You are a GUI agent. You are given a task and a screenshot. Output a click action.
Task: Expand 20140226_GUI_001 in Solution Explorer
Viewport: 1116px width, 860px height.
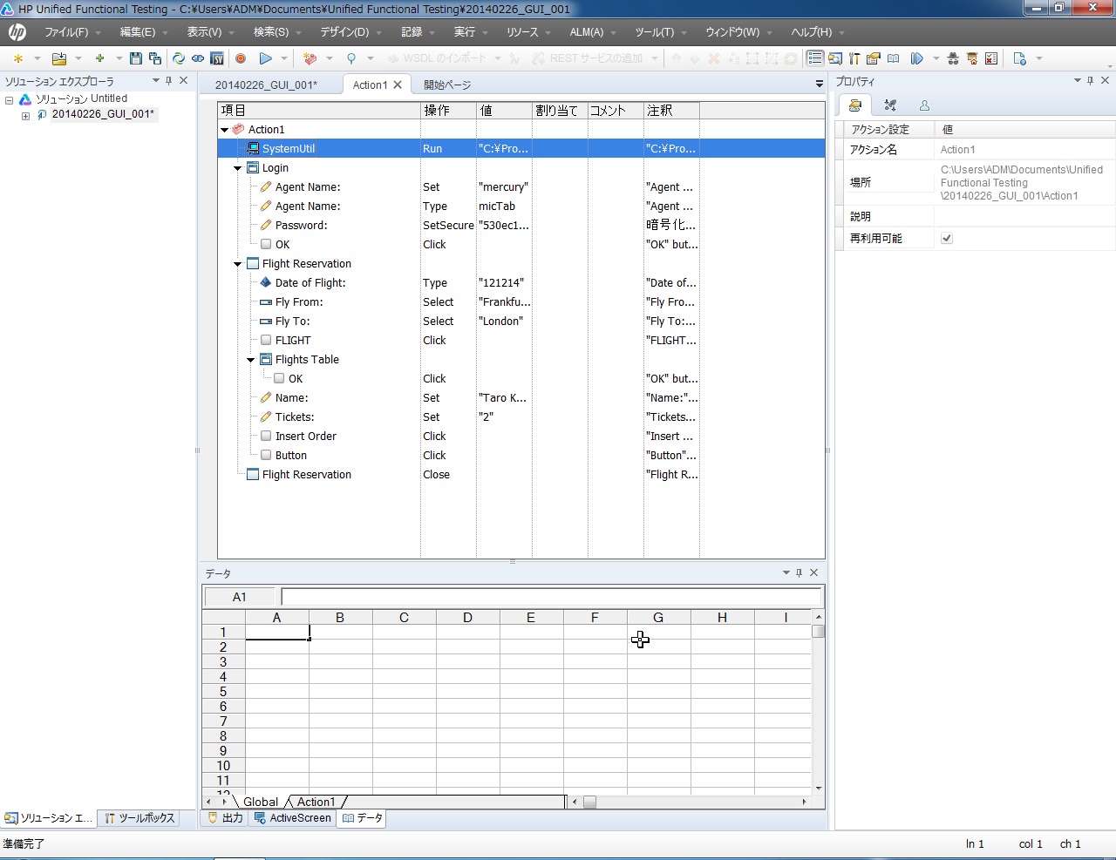25,115
